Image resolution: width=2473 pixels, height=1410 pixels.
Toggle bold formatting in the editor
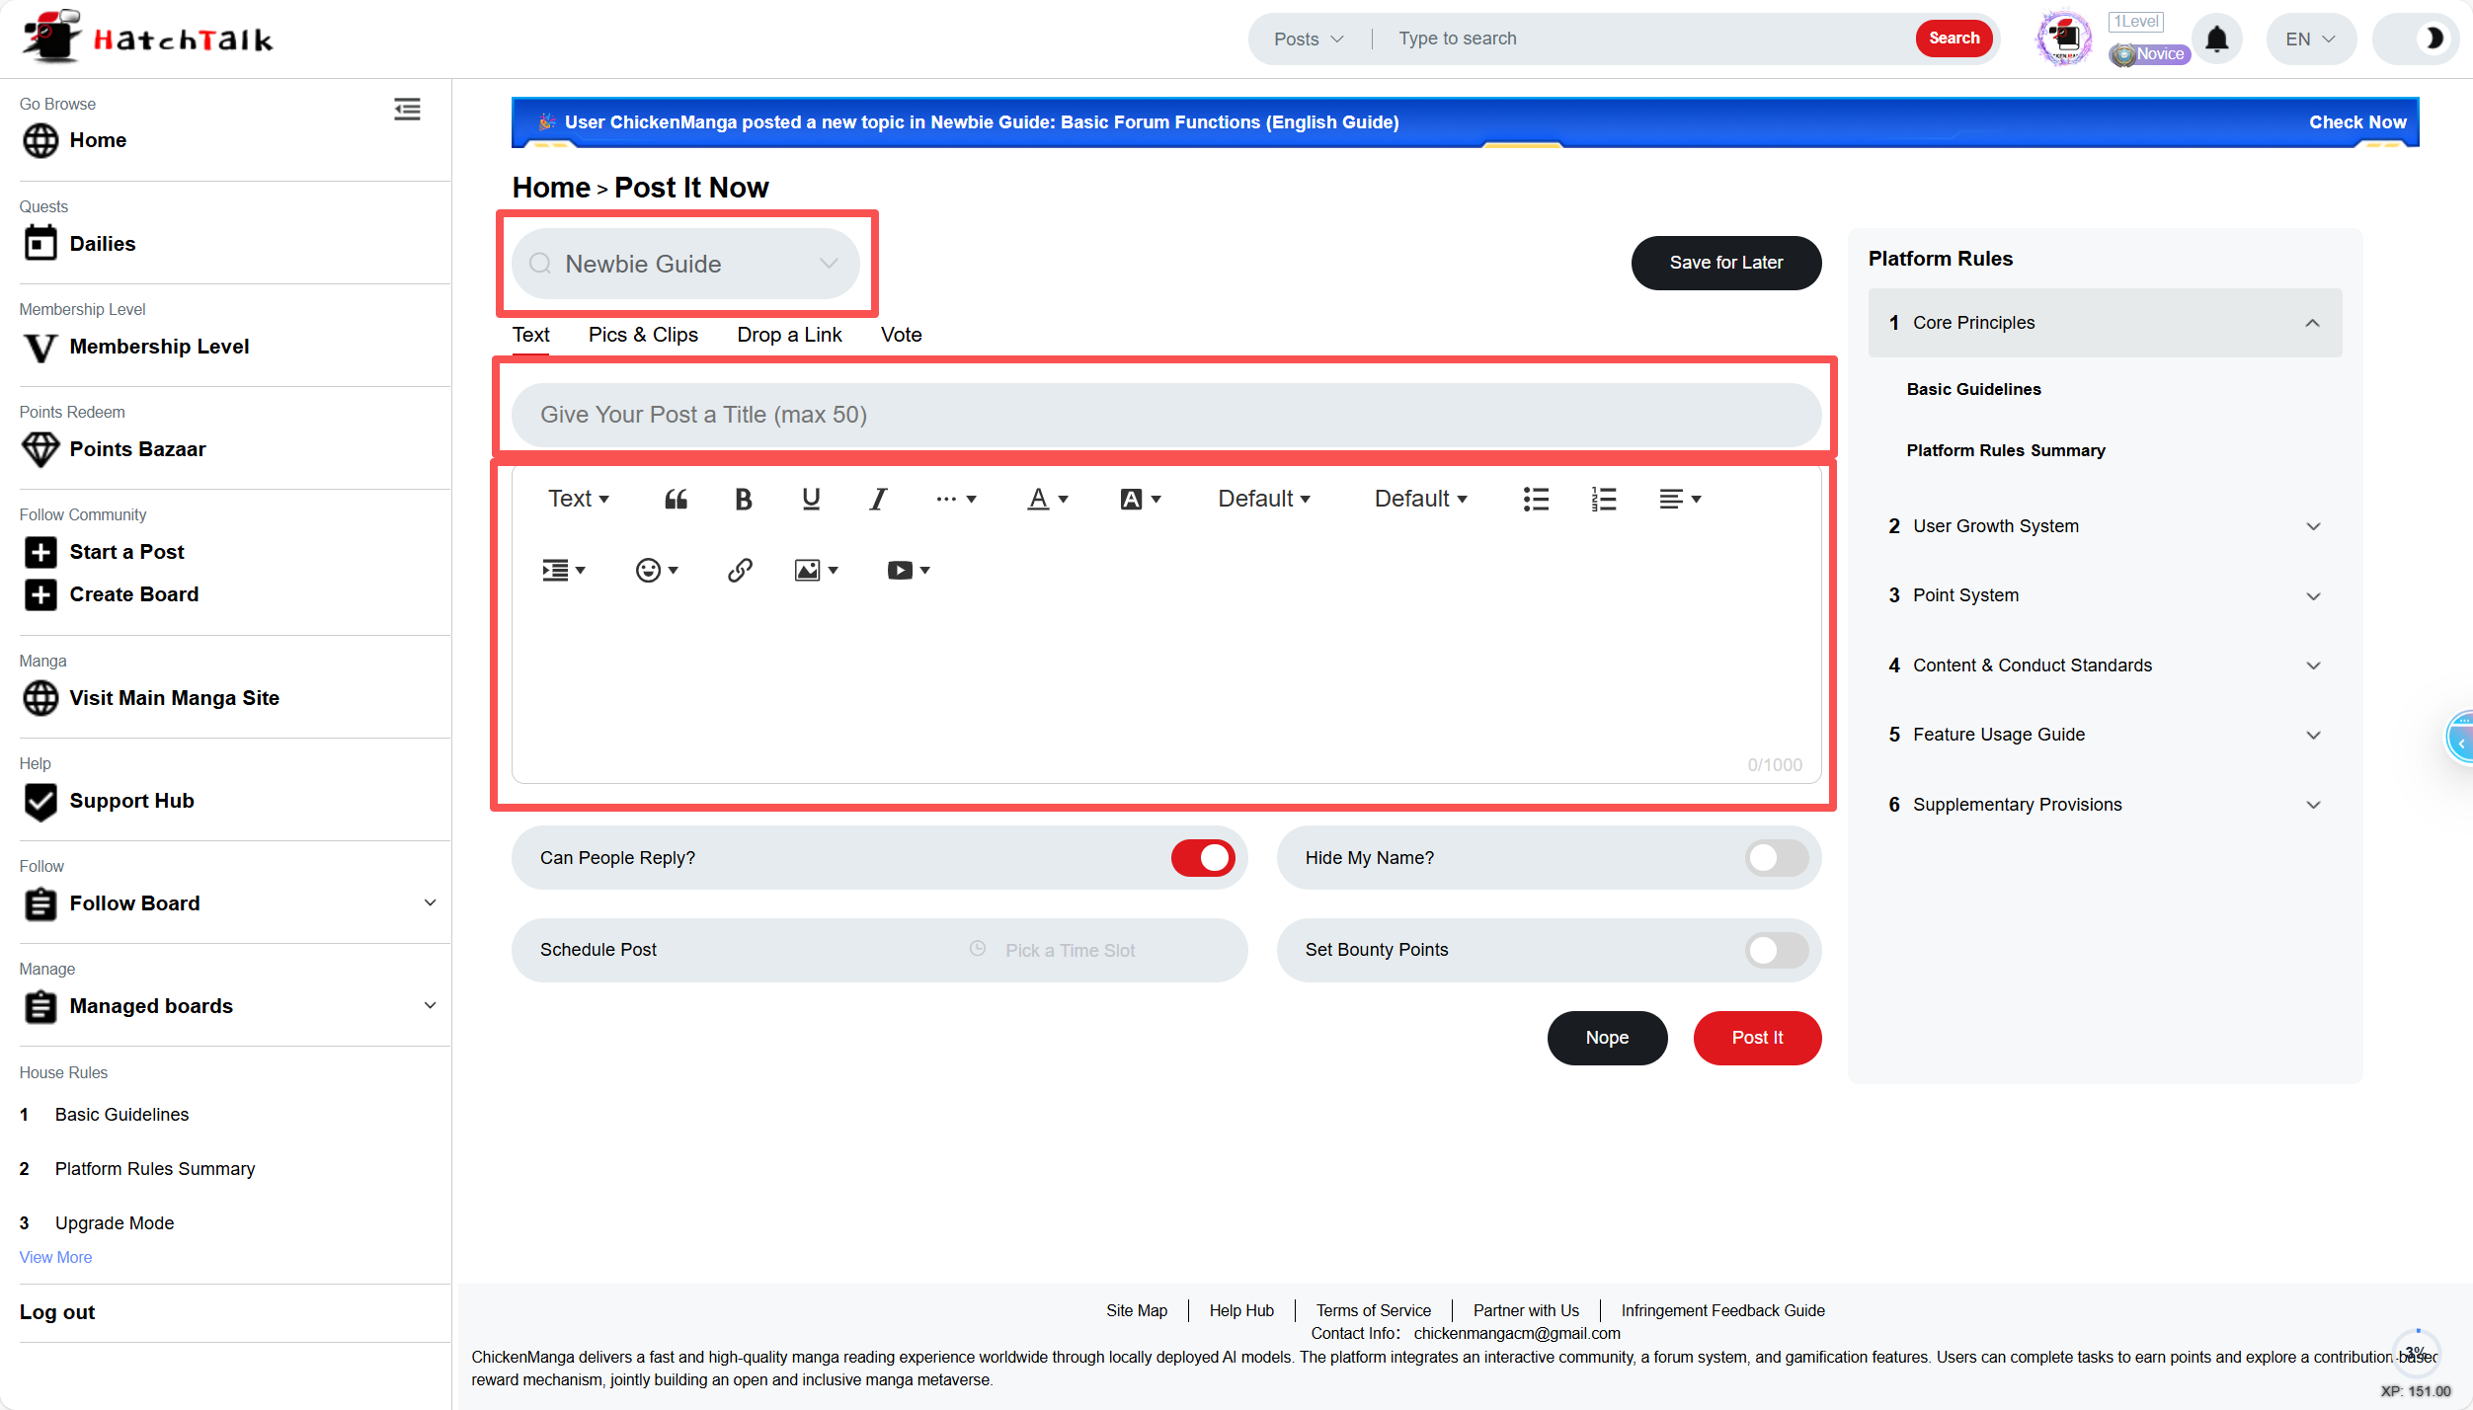[x=743, y=500]
